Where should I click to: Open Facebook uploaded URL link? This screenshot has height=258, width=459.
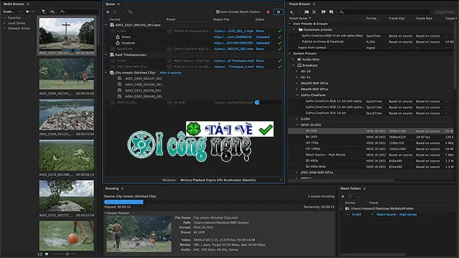(233, 43)
